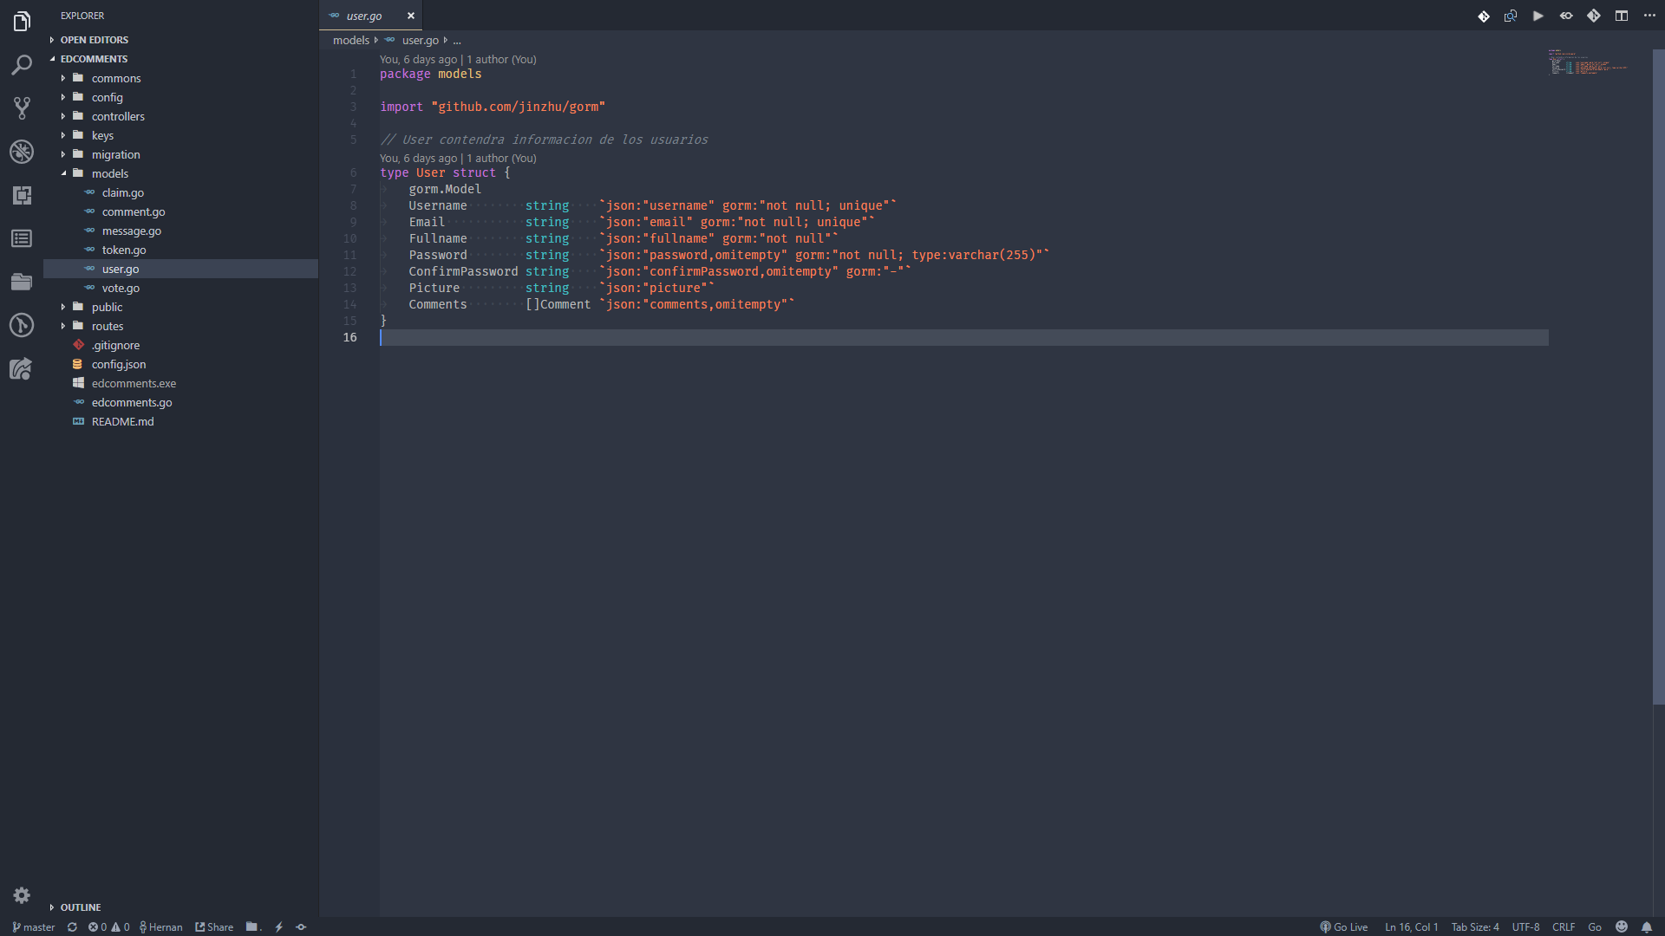Open the Manage gear icon
The image size is (1665, 936).
coord(22,894)
